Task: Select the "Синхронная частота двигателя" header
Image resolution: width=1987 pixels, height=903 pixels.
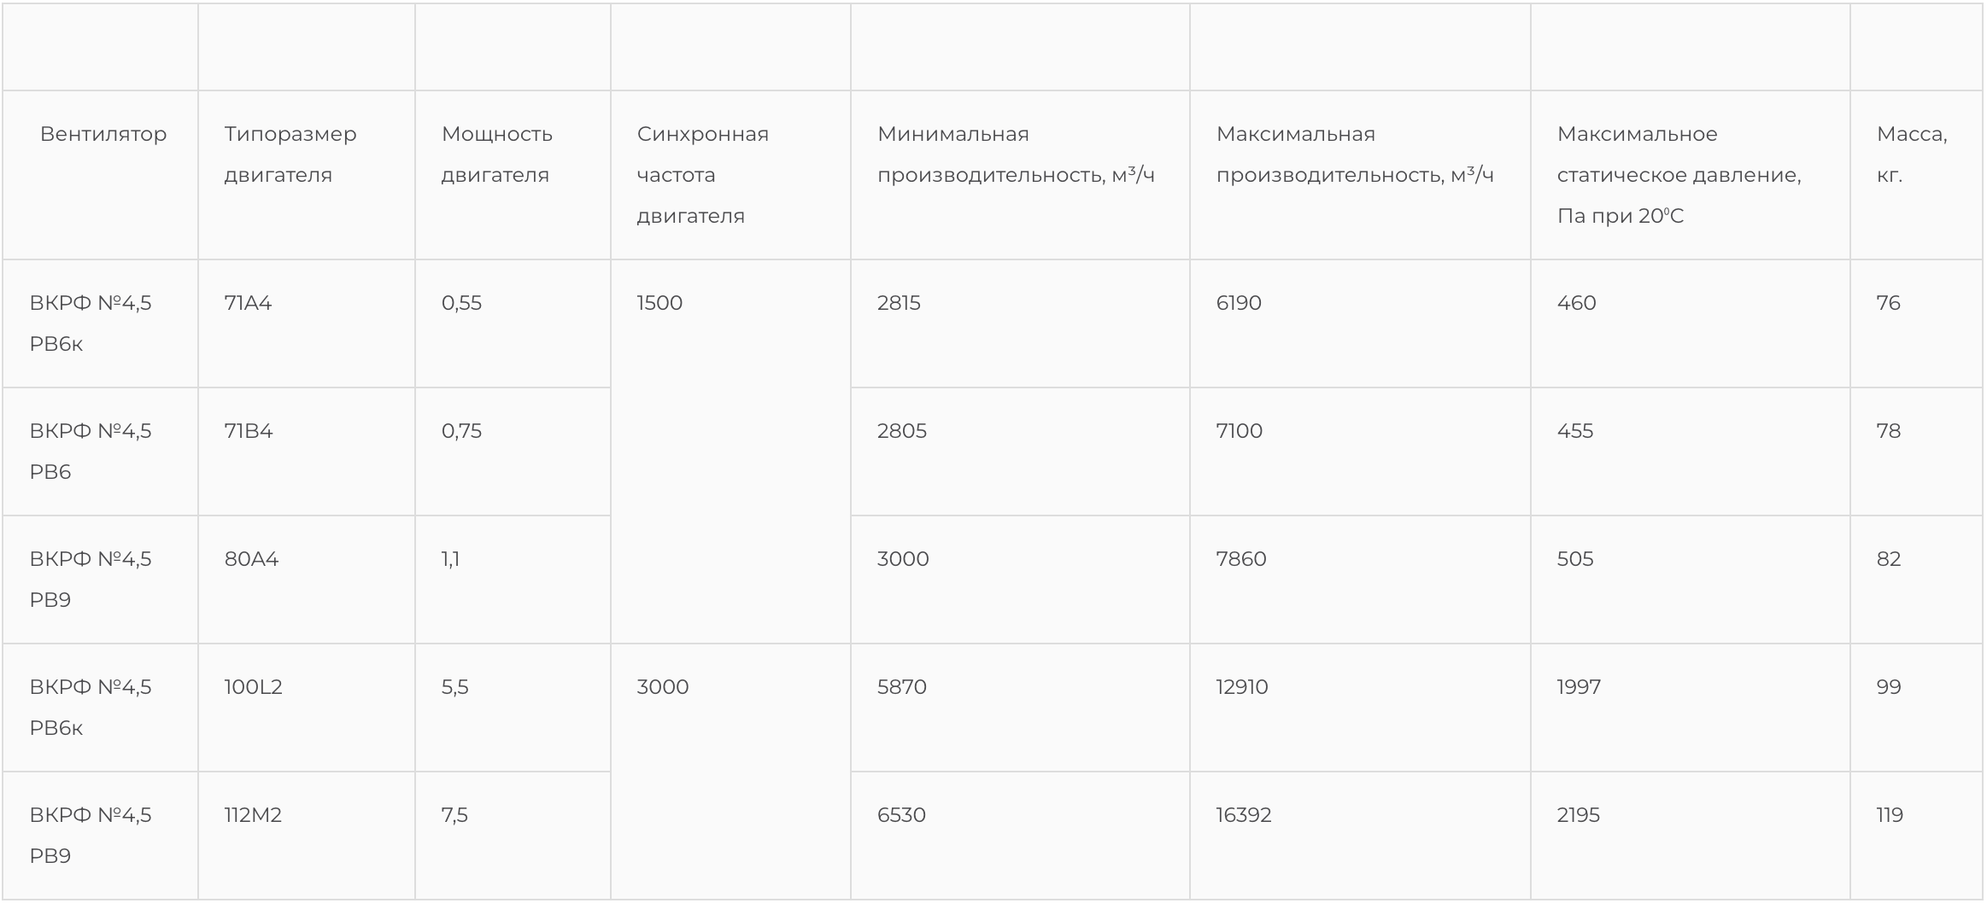Action: pyautogui.click(x=702, y=175)
